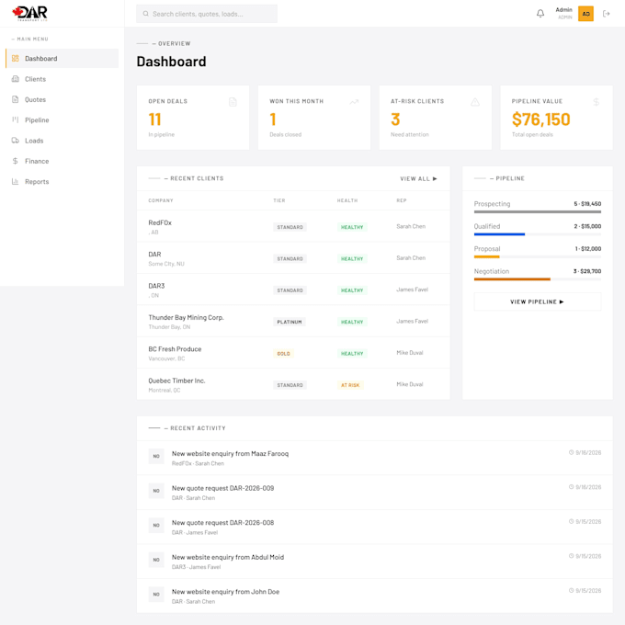This screenshot has width=625, height=625.
Task: Click the NO badge beside Abdul Moid enquiry
Action: pyautogui.click(x=156, y=560)
